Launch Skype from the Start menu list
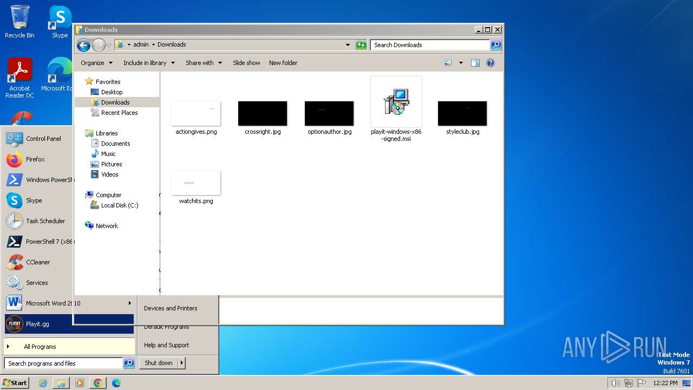Viewport: 693px width, 390px height. tap(38, 200)
